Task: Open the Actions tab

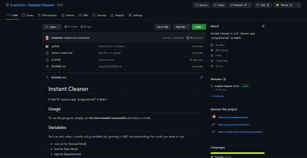Action: coord(68,15)
